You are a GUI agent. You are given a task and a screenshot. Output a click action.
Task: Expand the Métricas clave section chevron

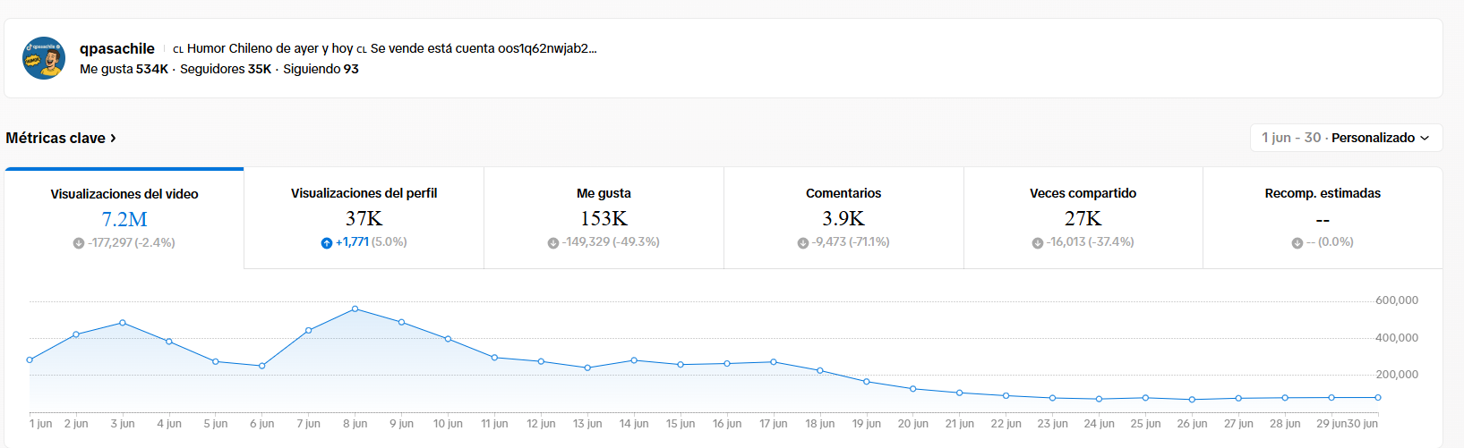(113, 138)
